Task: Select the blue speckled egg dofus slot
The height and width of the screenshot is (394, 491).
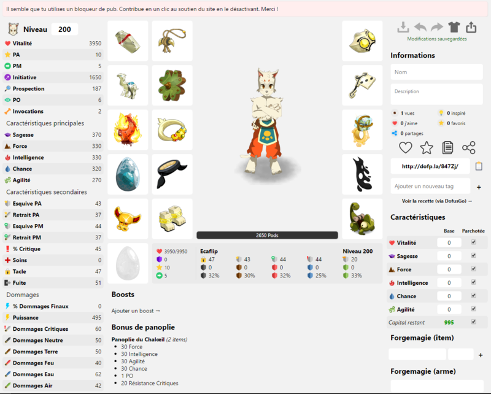Action: pyautogui.click(x=128, y=174)
